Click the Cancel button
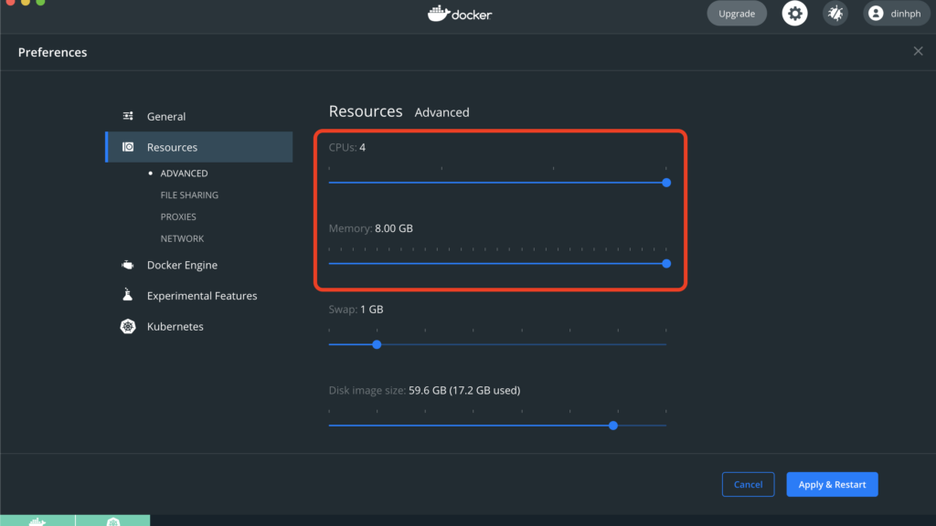The width and height of the screenshot is (936, 526). pos(748,484)
